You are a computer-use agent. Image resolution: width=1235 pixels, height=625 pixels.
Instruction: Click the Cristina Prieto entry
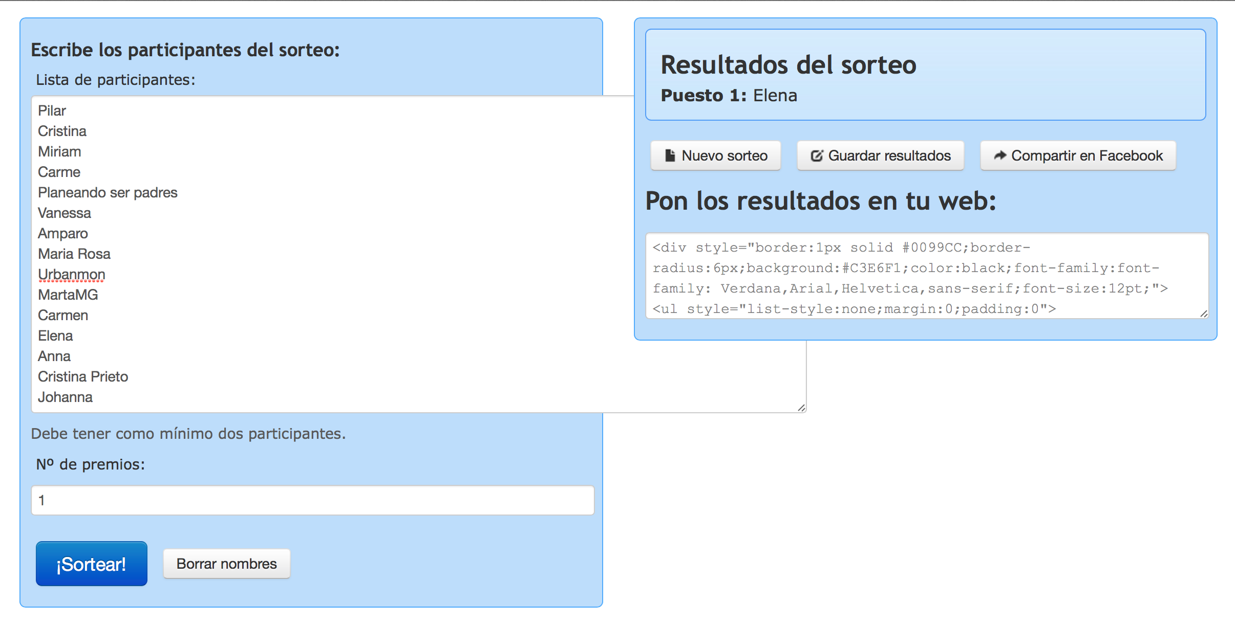pyautogui.click(x=83, y=376)
